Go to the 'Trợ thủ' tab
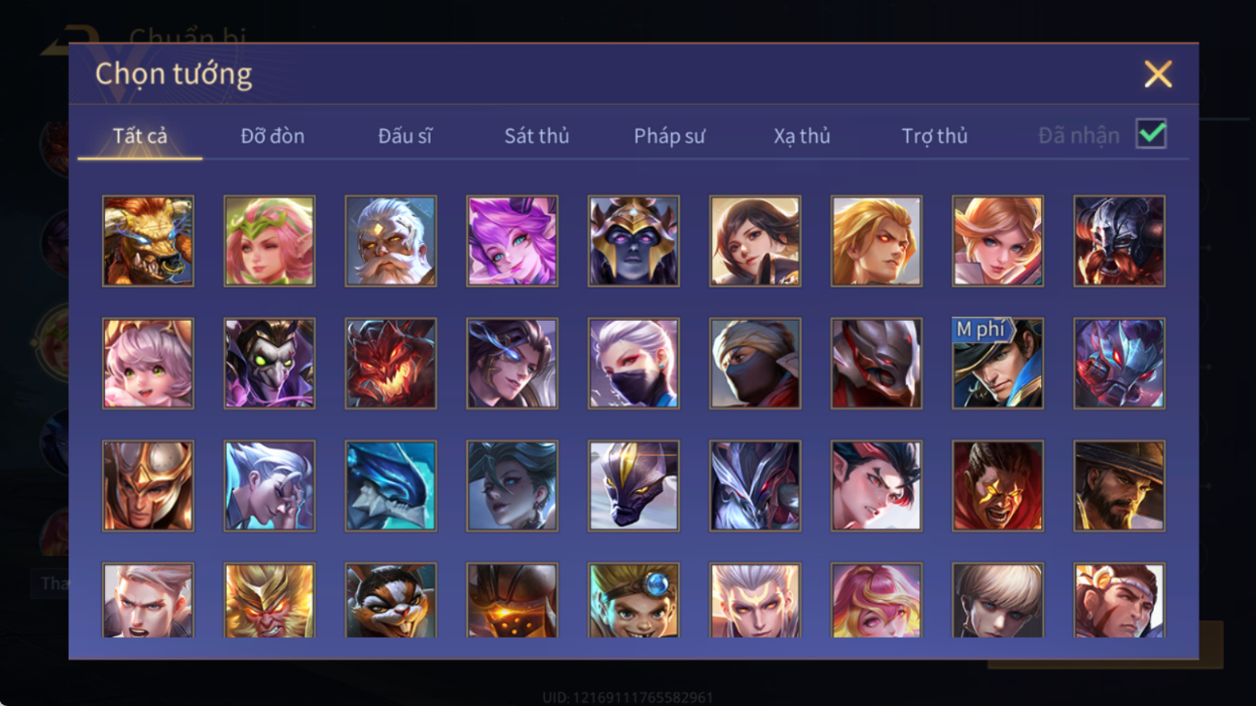The image size is (1256, 706). pyautogui.click(x=934, y=136)
